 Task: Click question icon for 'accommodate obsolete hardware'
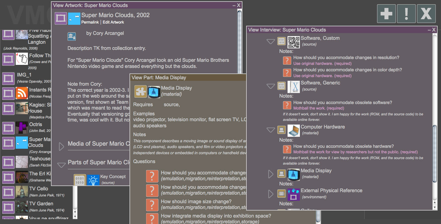(x=287, y=149)
